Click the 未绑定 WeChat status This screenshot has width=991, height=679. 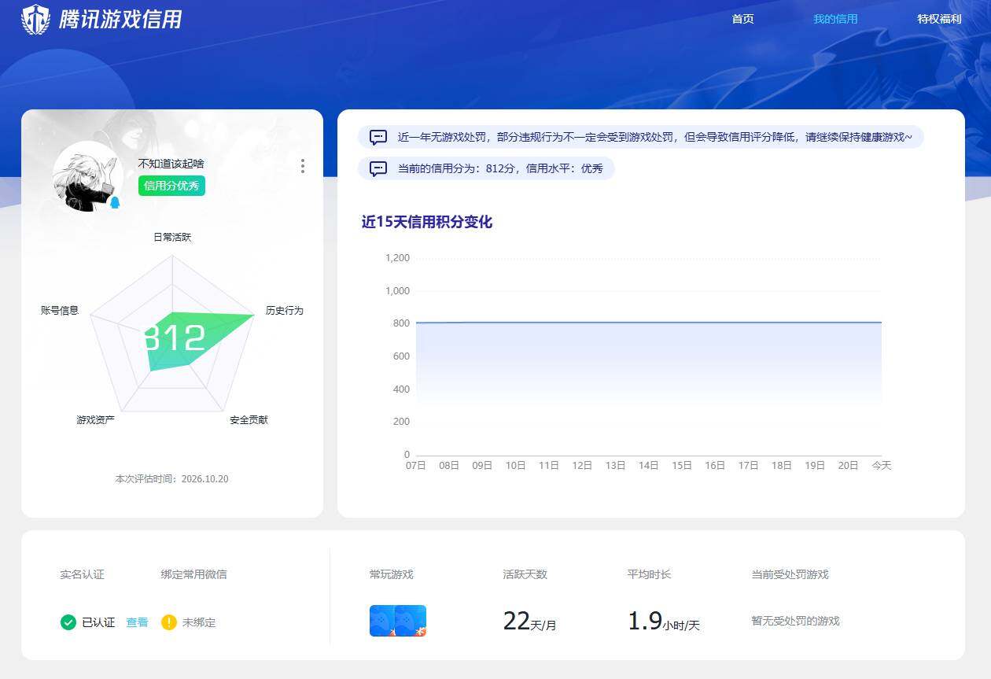point(199,622)
